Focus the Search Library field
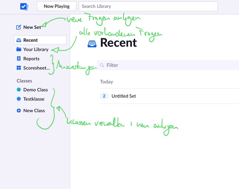239x189 pixels. [x=148, y=6]
